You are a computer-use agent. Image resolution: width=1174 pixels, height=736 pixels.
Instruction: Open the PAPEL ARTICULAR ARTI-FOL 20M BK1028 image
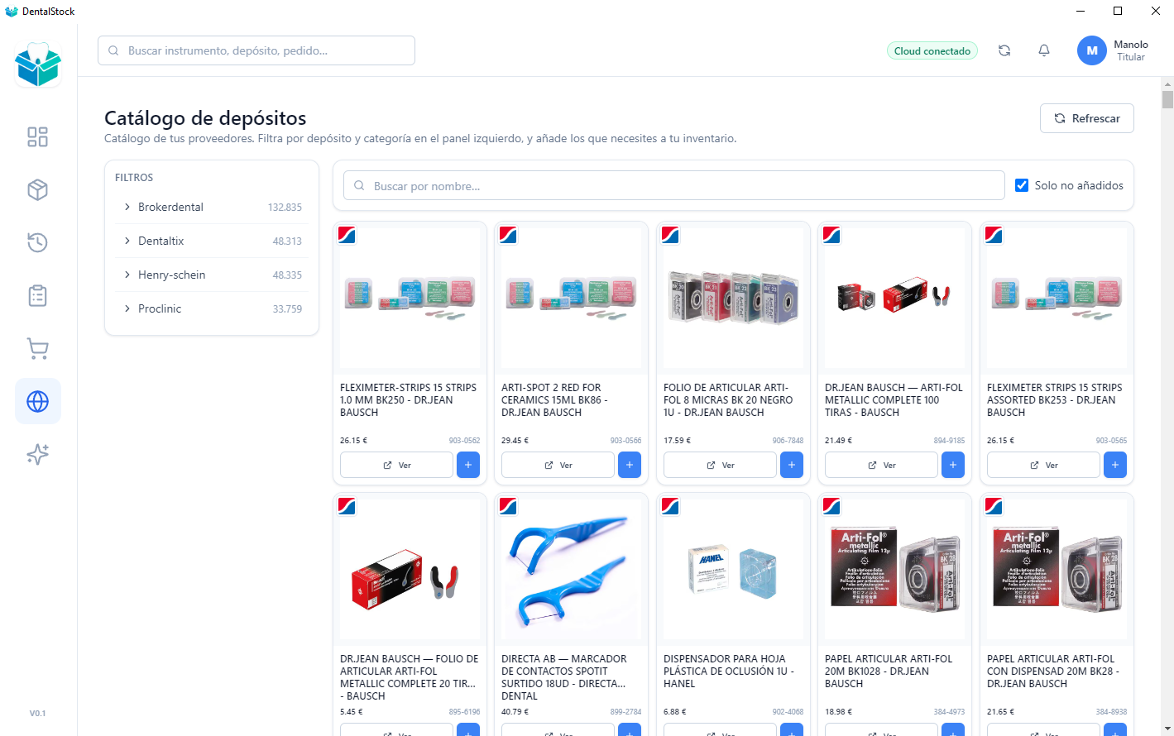click(x=894, y=570)
